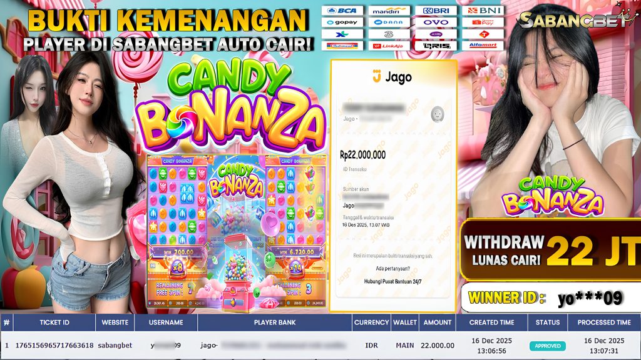Image resolution: width=641 pixels, height=360 pixels.
Task: Click the APPROVED status badge
Action: coord(547,346)
